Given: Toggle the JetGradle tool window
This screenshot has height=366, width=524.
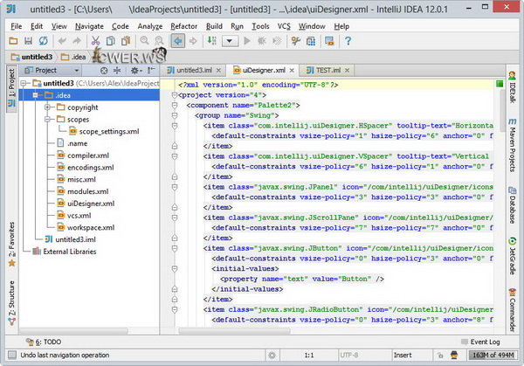Looking at the screenshot, I should 513,255.
